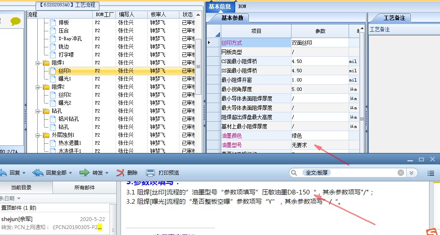Click the red X delete icon in mail toolbar

tap(121, 173)
